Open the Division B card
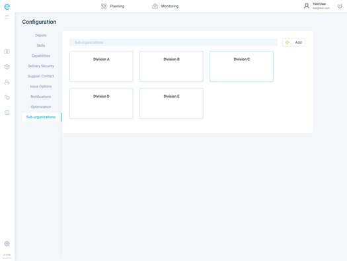 171,66
